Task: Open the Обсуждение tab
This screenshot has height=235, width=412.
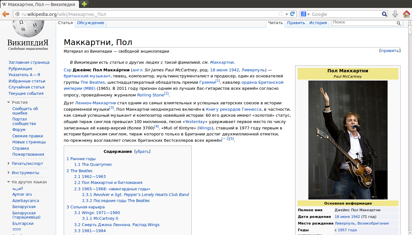Action: (x=91, y=23)
